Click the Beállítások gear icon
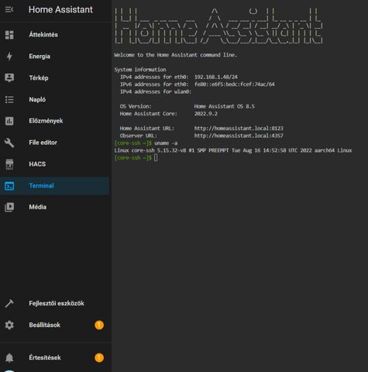Viewport: 368px width, 372px height. pos(9,325)
